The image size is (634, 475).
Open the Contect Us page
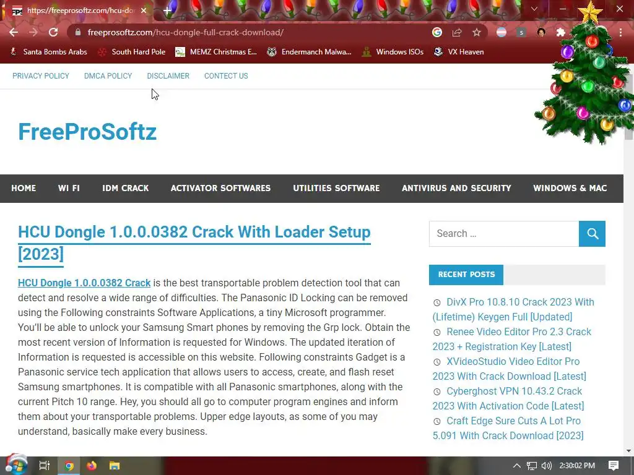[226, 76]
